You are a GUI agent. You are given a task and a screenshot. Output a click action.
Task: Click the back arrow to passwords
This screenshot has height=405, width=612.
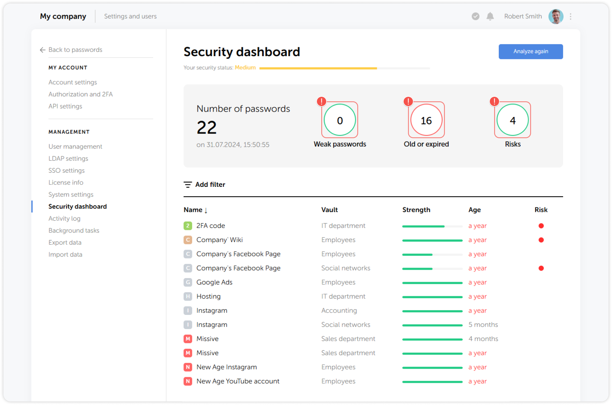[x=43, y=50]
